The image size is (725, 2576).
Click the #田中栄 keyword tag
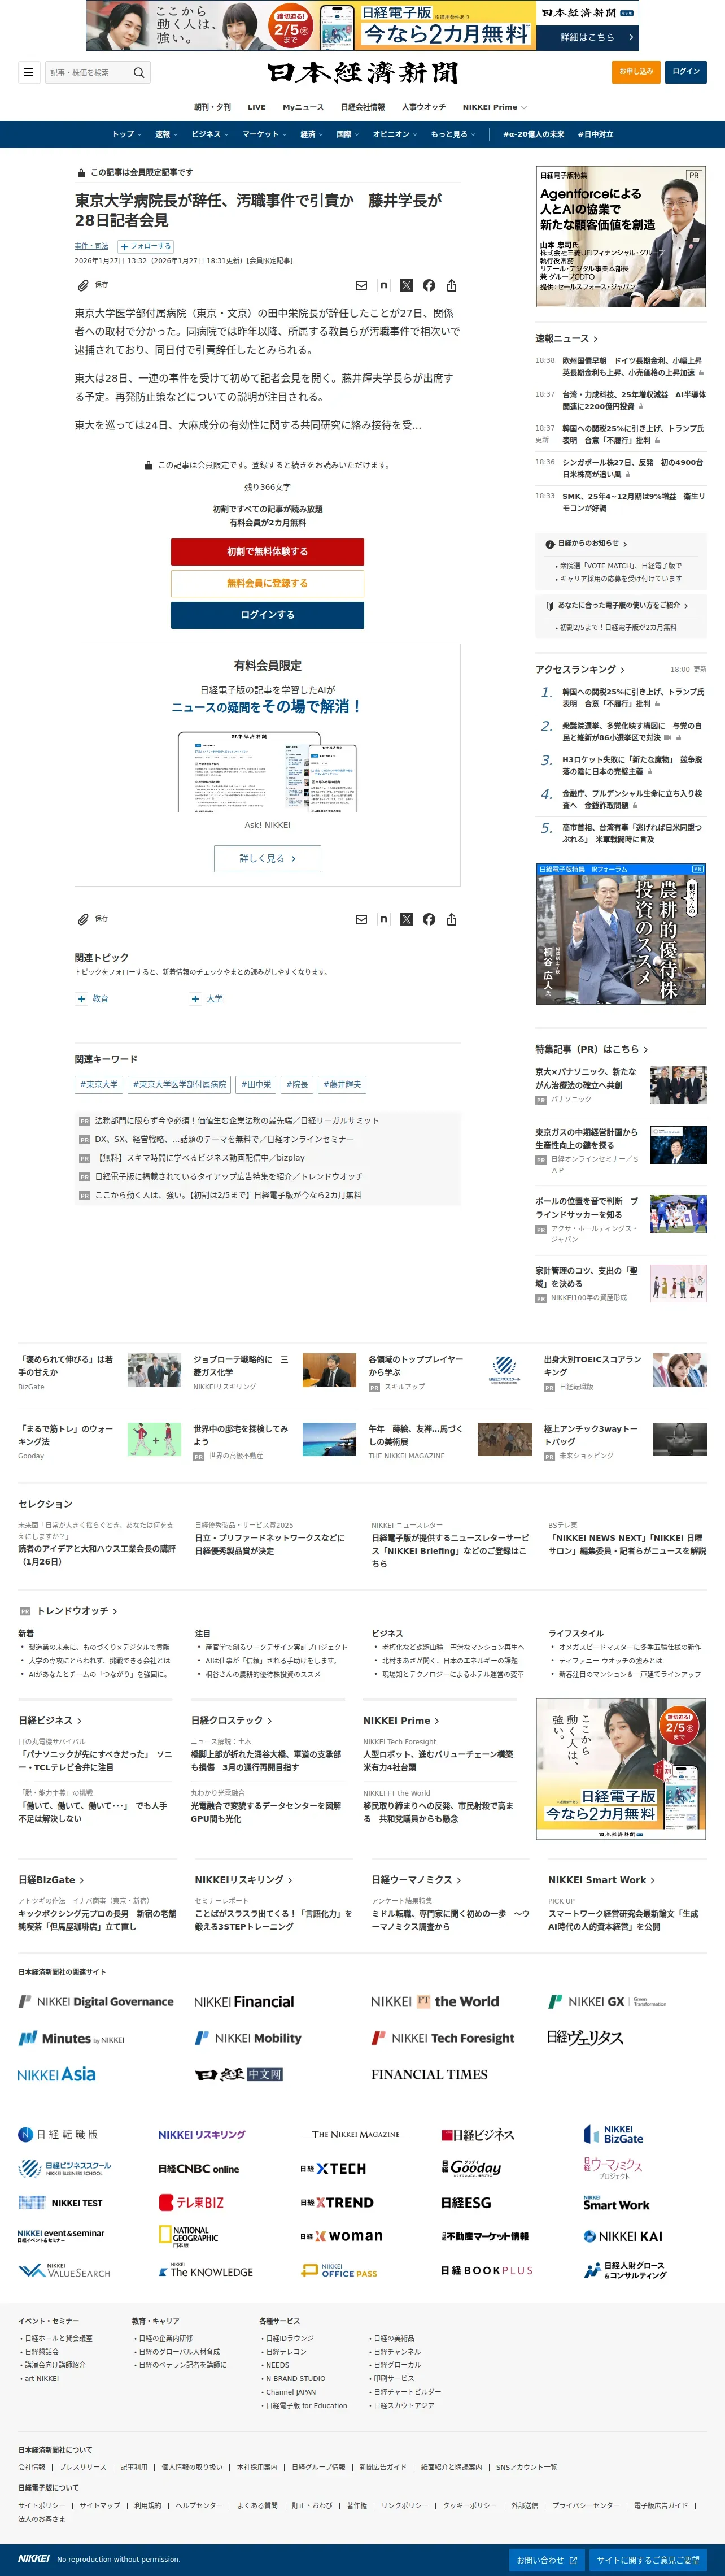click(x=256, y=1084)
